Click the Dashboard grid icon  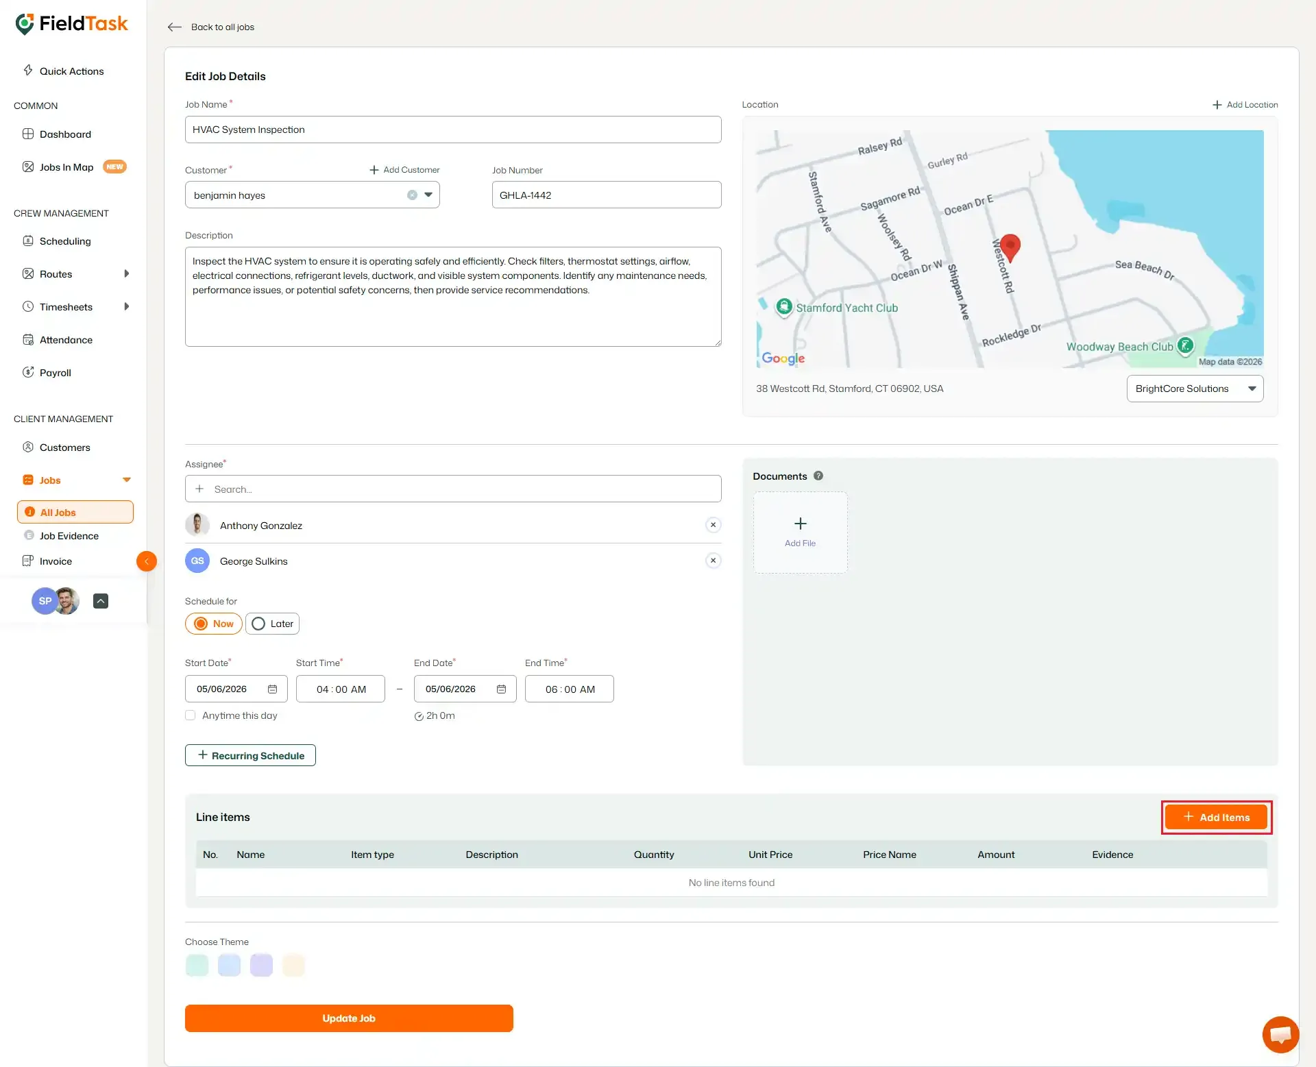[28, 134]
